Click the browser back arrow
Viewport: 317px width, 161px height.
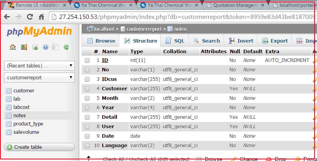tap(7, 17)
